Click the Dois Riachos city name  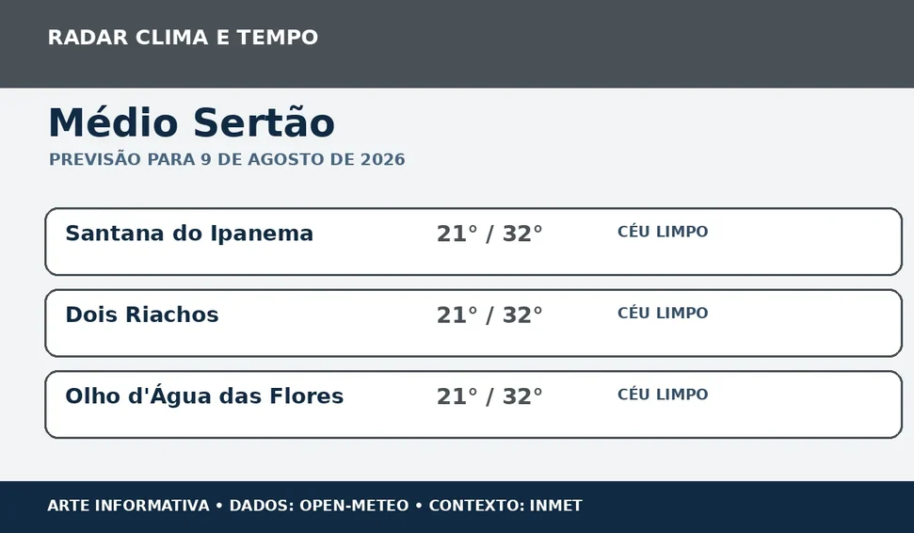point(142,315)
